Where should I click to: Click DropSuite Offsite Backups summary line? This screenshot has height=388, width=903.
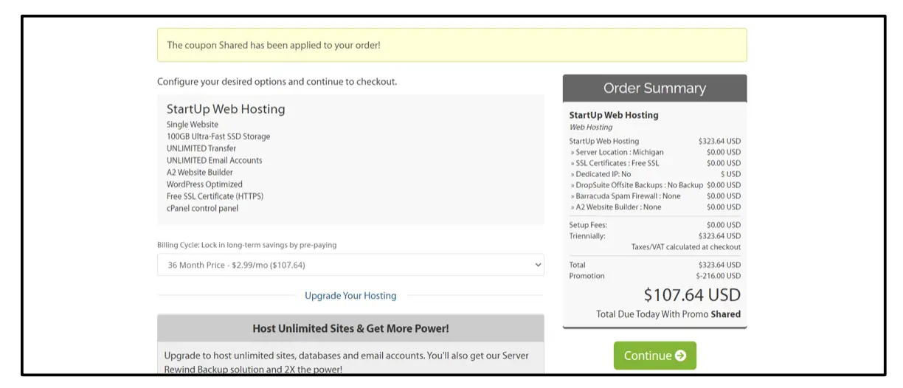point(637,185)
